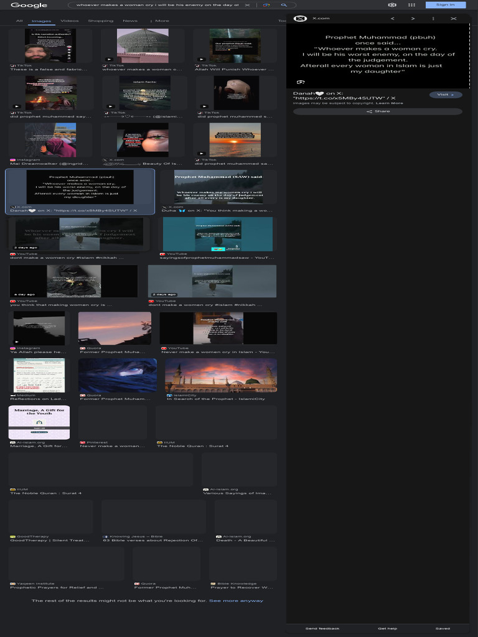Click Get help at panel bottom

click(387, 628)
